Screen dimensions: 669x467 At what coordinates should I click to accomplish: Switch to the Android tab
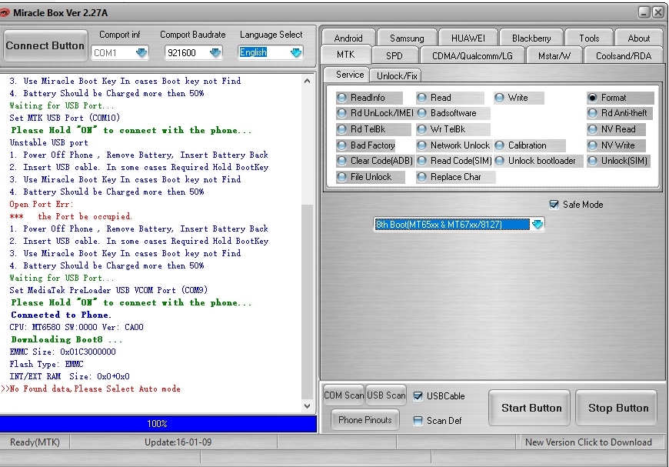[348, 38]
